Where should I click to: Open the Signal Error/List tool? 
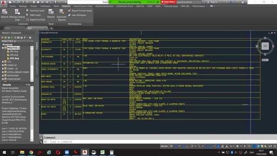click(x=35, y=19)
